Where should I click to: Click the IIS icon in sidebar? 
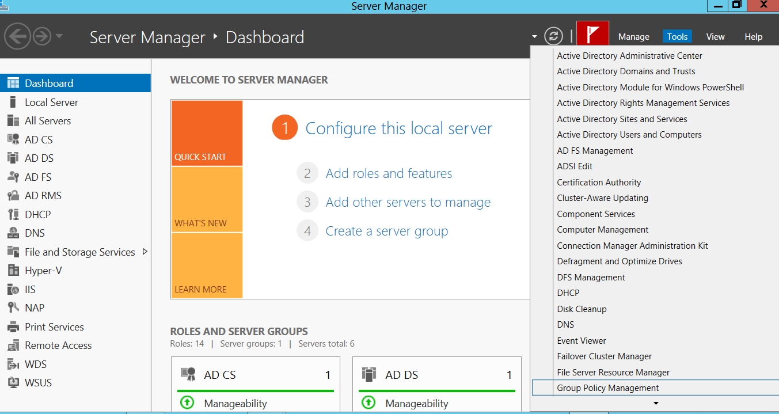13,290
